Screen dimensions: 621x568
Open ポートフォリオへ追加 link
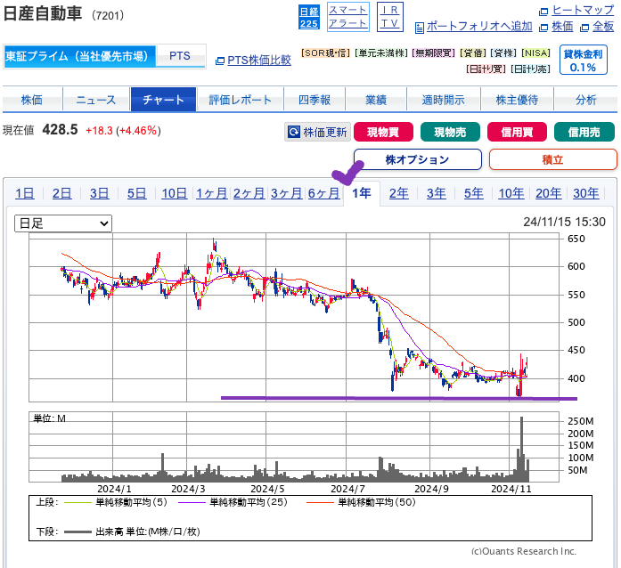coord(479,27)
